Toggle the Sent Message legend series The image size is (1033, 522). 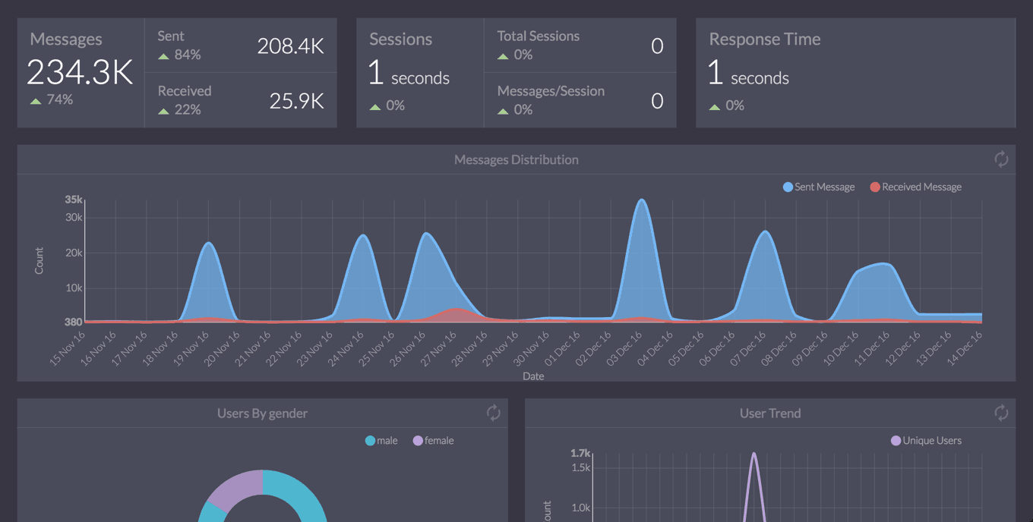pyautogui.click(x=819, y=187)
